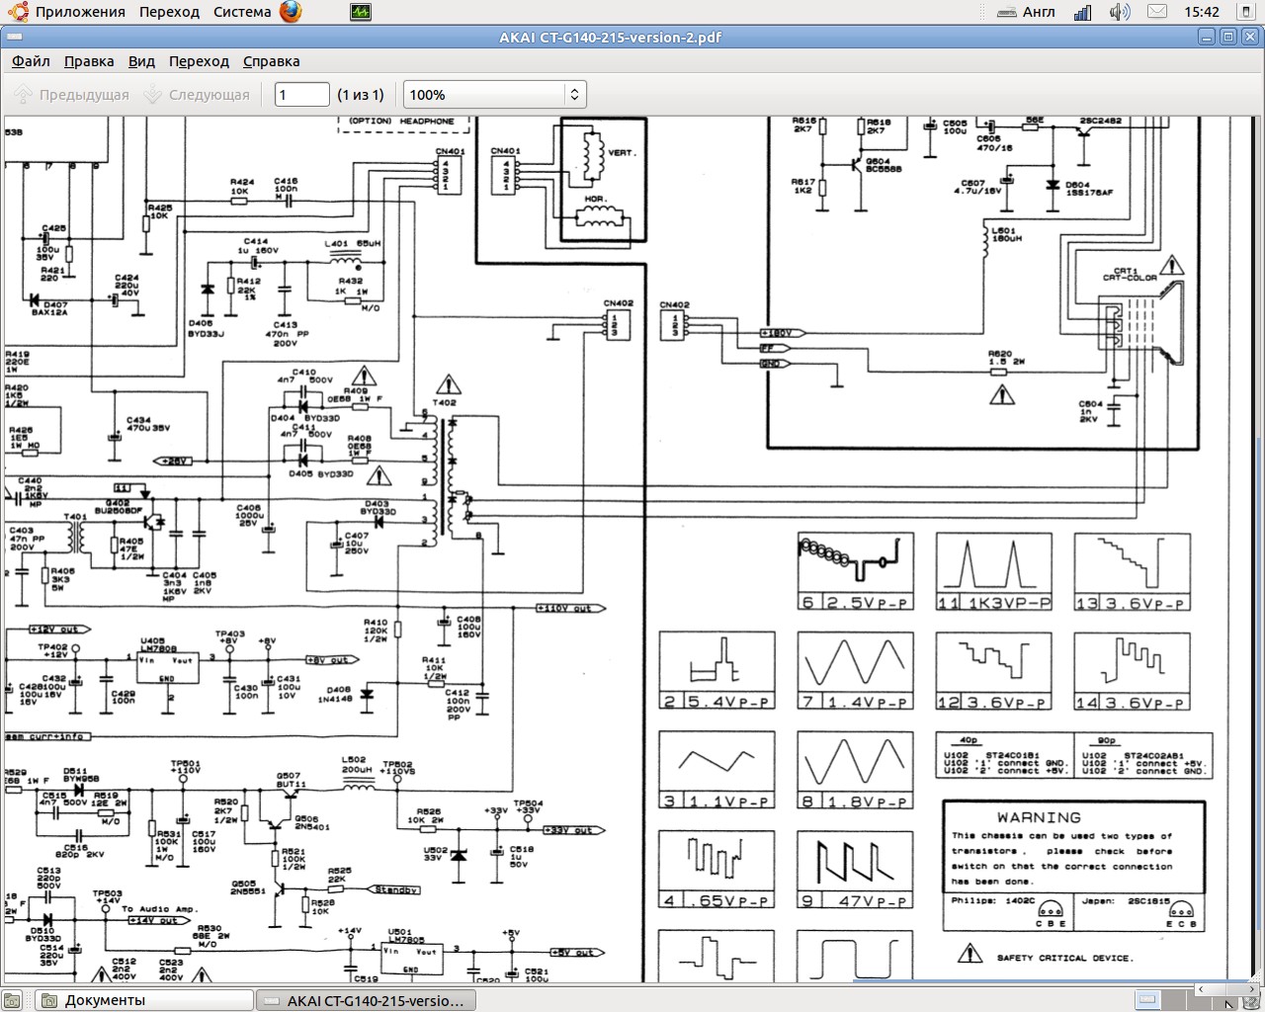
Task: Click the power session icon beside the clock
Action: (1246, 12)
